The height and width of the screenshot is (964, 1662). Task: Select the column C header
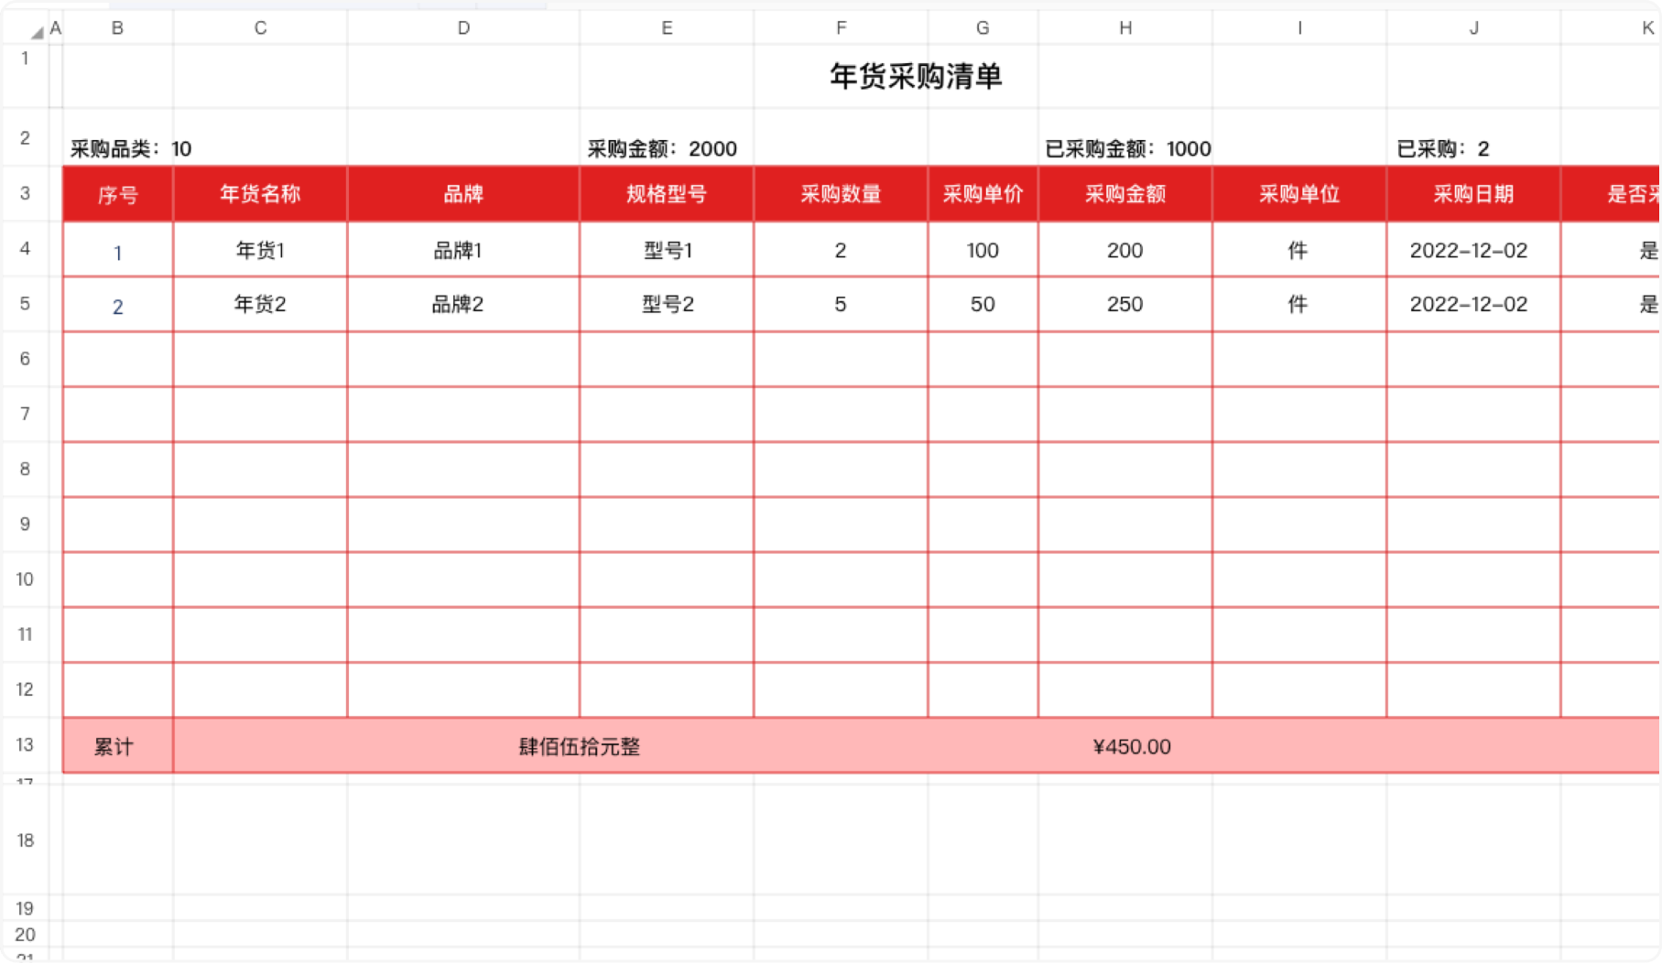[260, 28]
